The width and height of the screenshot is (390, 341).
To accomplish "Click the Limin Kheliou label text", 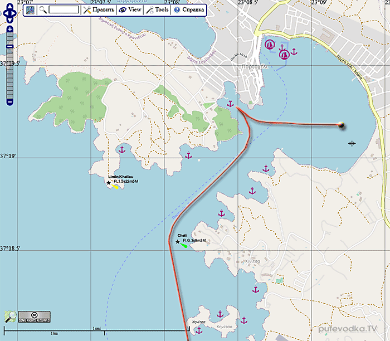I will [121, 177].
